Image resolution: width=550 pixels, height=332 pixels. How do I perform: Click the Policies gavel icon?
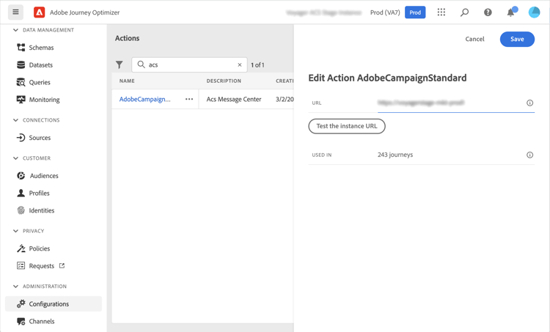pyautogui.click(x=21, y=248)
